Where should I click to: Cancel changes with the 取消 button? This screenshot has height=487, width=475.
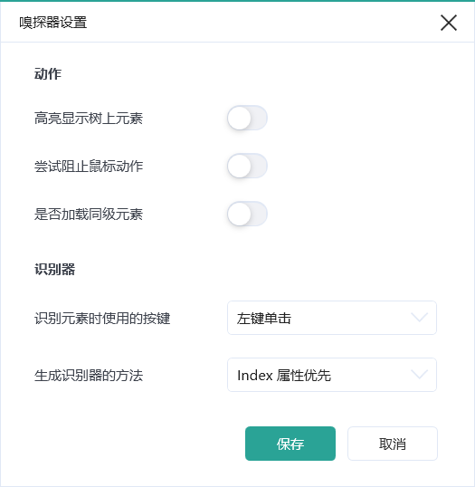click(x=393, y=444)
